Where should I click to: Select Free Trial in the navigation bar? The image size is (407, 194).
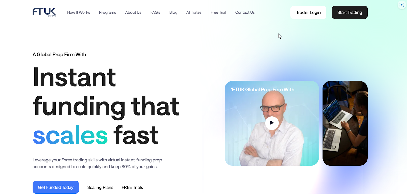[x=218, y=12]
